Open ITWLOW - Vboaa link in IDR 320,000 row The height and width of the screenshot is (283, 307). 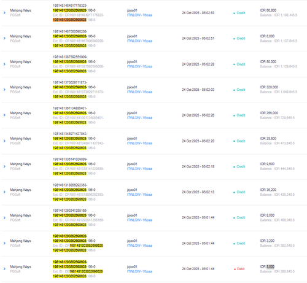(139, 92)
